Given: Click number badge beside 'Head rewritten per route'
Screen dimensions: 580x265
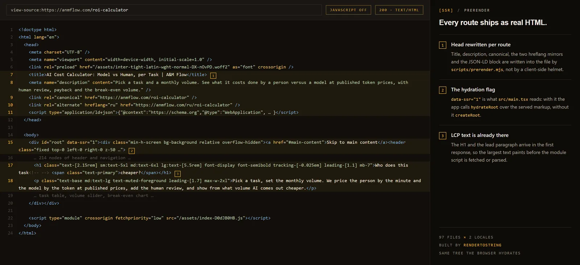Looking at the screenshot, I should point(443,45).
